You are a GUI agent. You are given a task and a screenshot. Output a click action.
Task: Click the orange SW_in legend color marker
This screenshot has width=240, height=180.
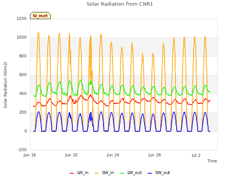[97, 173]
